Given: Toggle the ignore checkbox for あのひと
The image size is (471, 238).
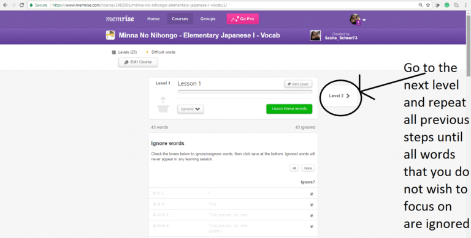Looking at the screenshot, I should tap(312, 215).
